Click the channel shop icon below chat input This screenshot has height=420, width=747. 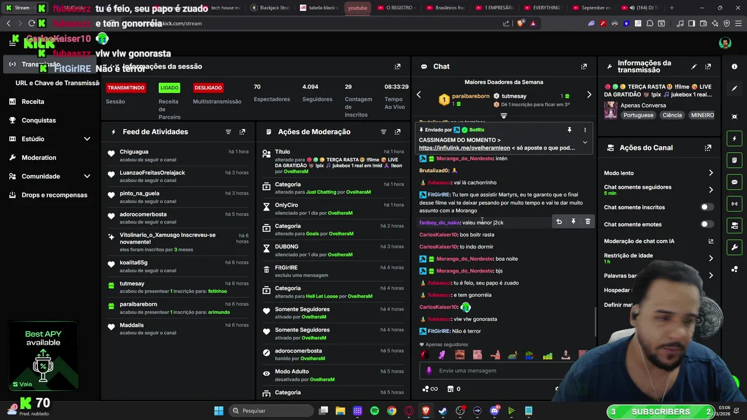coord(450,389)
